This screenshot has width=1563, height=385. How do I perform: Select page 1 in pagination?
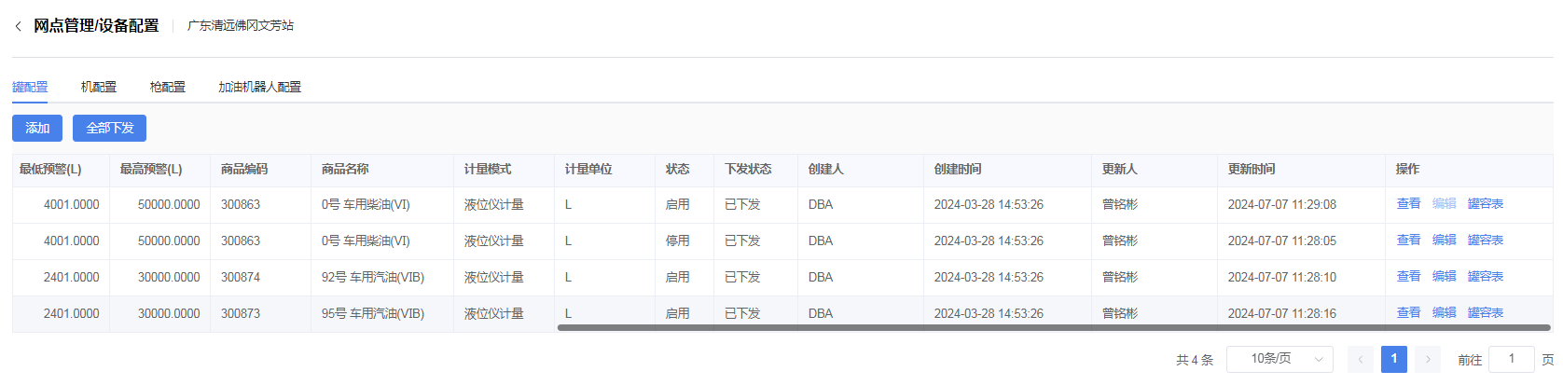tap(1393, 360)
